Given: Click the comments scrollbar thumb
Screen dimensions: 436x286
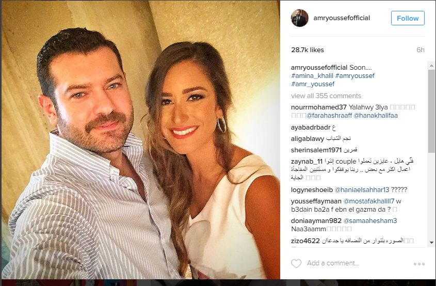Looking at the screenshot, I should click(x=431, y=111).
